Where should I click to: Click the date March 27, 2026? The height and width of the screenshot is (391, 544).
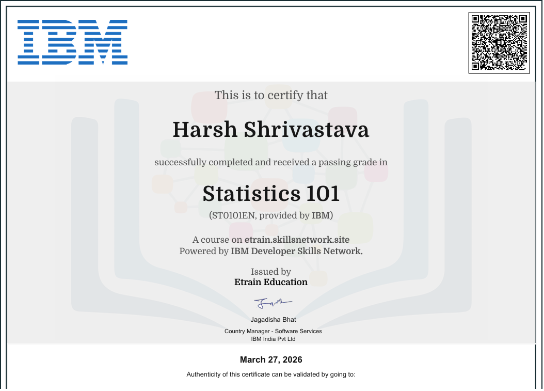271,359
